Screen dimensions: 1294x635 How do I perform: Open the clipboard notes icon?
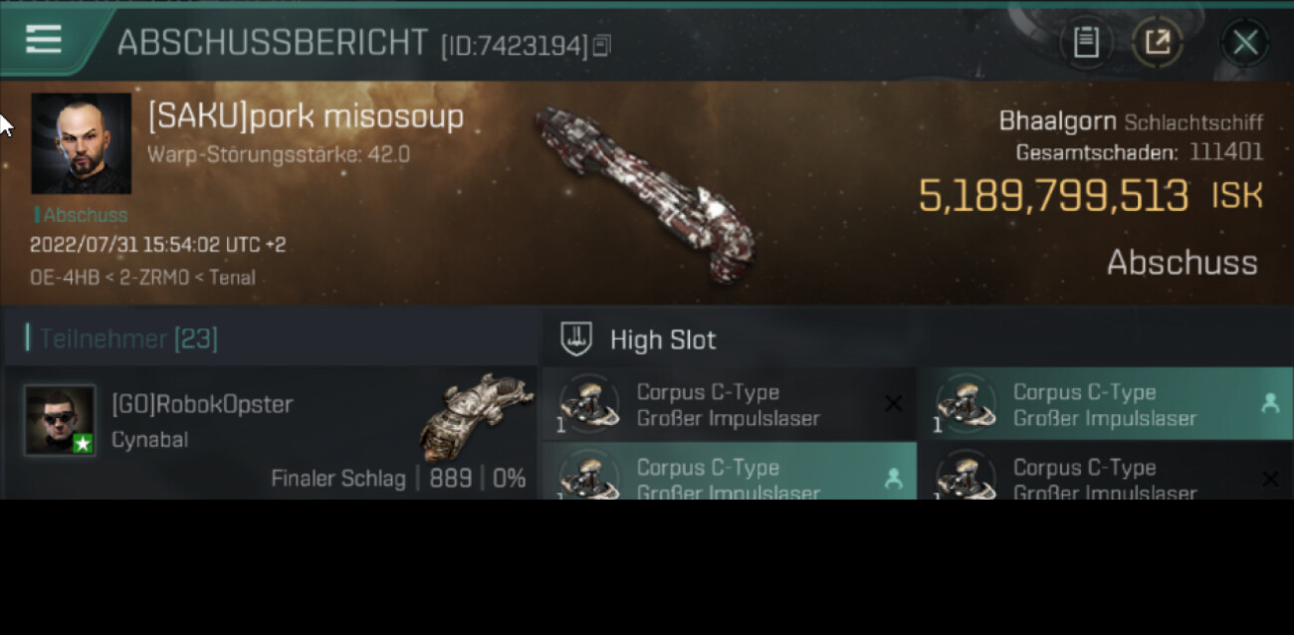[x=1086, y=43]
